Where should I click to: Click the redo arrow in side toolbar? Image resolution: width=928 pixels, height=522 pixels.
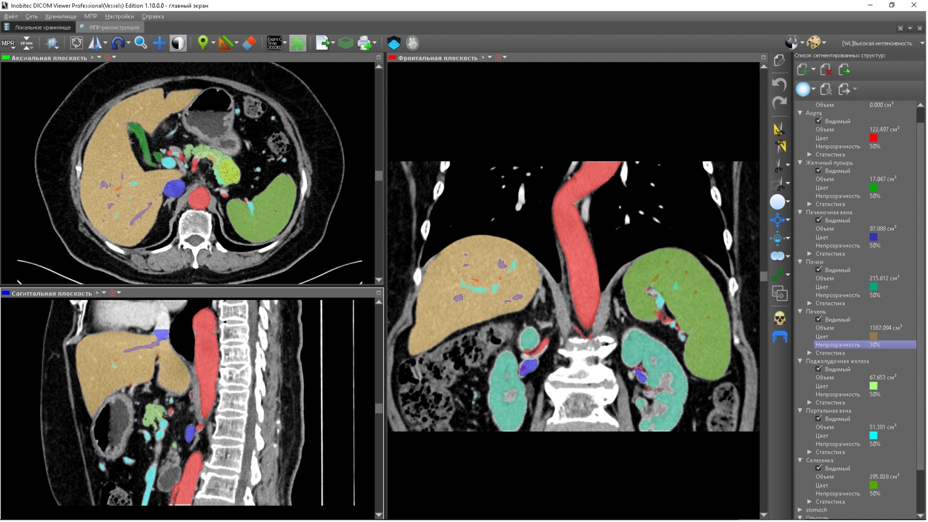coord(780,103)
